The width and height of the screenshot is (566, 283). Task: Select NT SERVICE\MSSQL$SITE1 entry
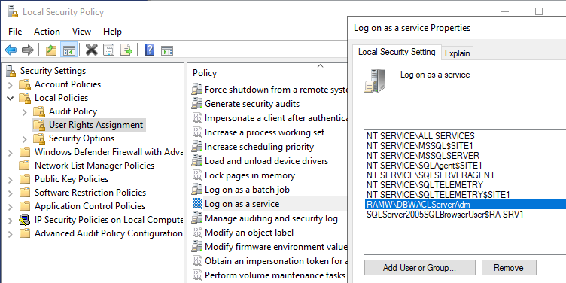[x=420, y=146]
